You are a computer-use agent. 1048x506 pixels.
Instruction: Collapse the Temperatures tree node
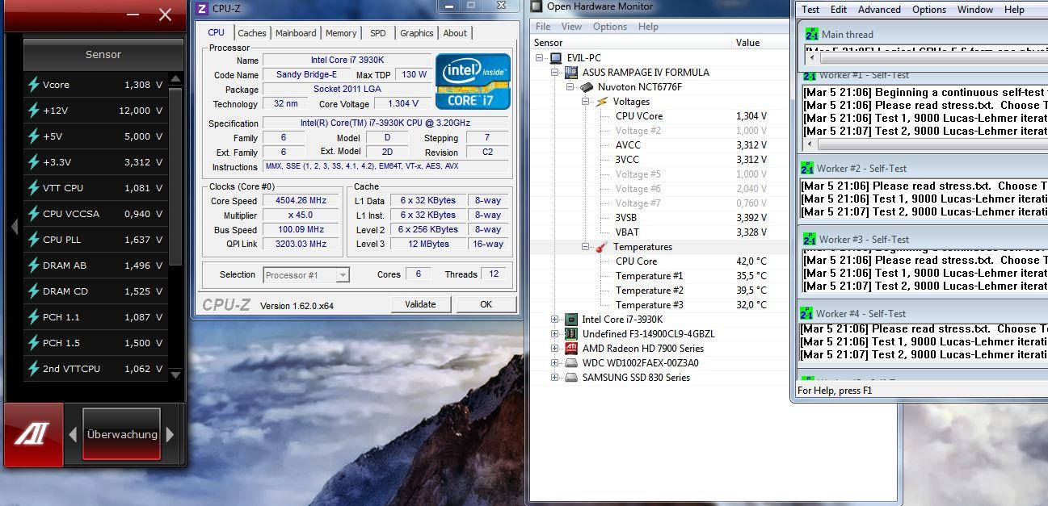tap(586, 247)
